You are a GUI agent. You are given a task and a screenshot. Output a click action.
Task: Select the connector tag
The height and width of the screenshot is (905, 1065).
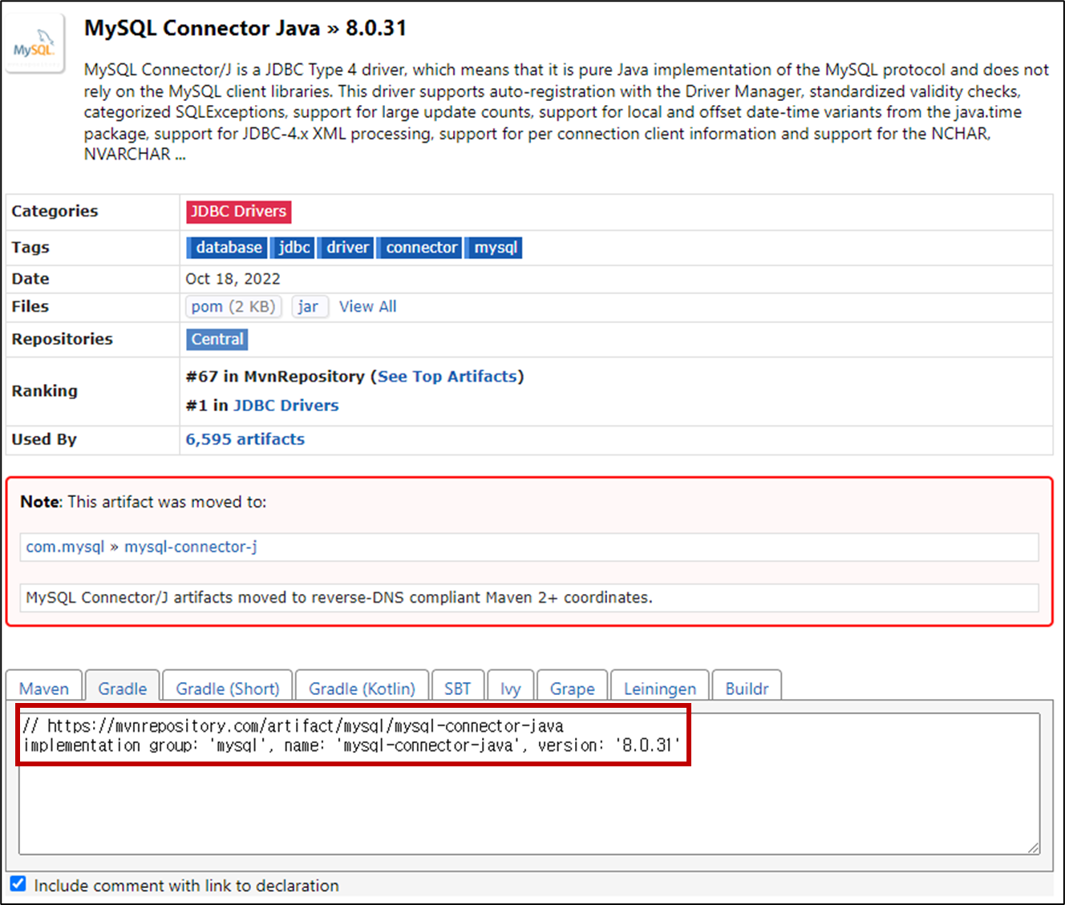pos(421,248)
